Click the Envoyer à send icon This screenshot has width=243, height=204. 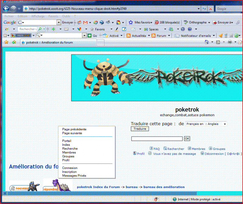pos(215,23)
